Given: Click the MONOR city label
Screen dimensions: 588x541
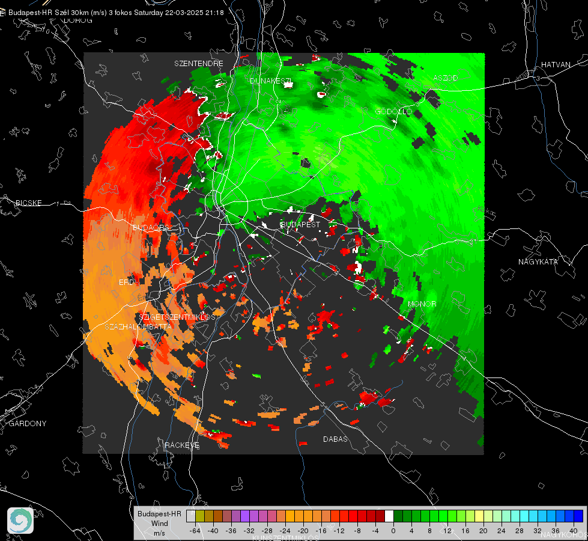Looking at the screenshot, I should (x=422, y=304).
